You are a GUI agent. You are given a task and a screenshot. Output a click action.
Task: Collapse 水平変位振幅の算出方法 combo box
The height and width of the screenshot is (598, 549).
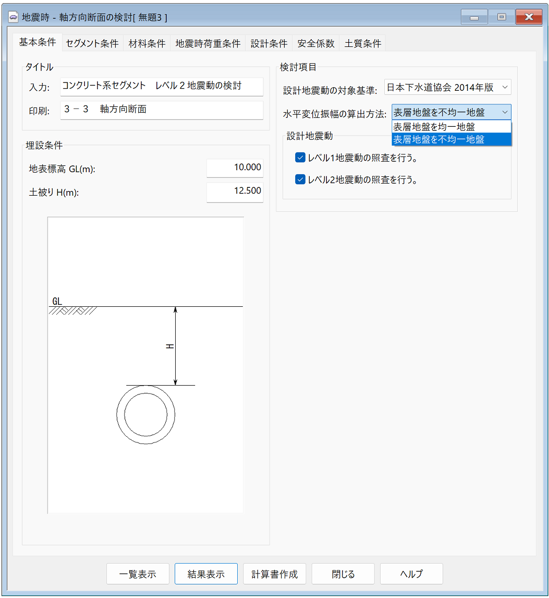tap(452, 112)
